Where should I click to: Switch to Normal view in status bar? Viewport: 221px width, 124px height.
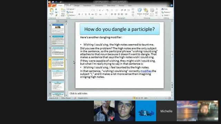click(134, 98)
